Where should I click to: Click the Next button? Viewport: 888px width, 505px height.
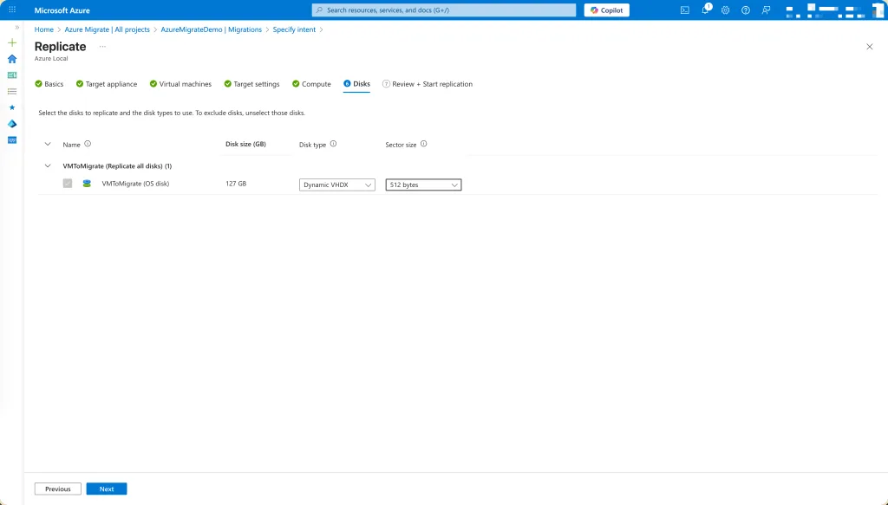point(107,489)
